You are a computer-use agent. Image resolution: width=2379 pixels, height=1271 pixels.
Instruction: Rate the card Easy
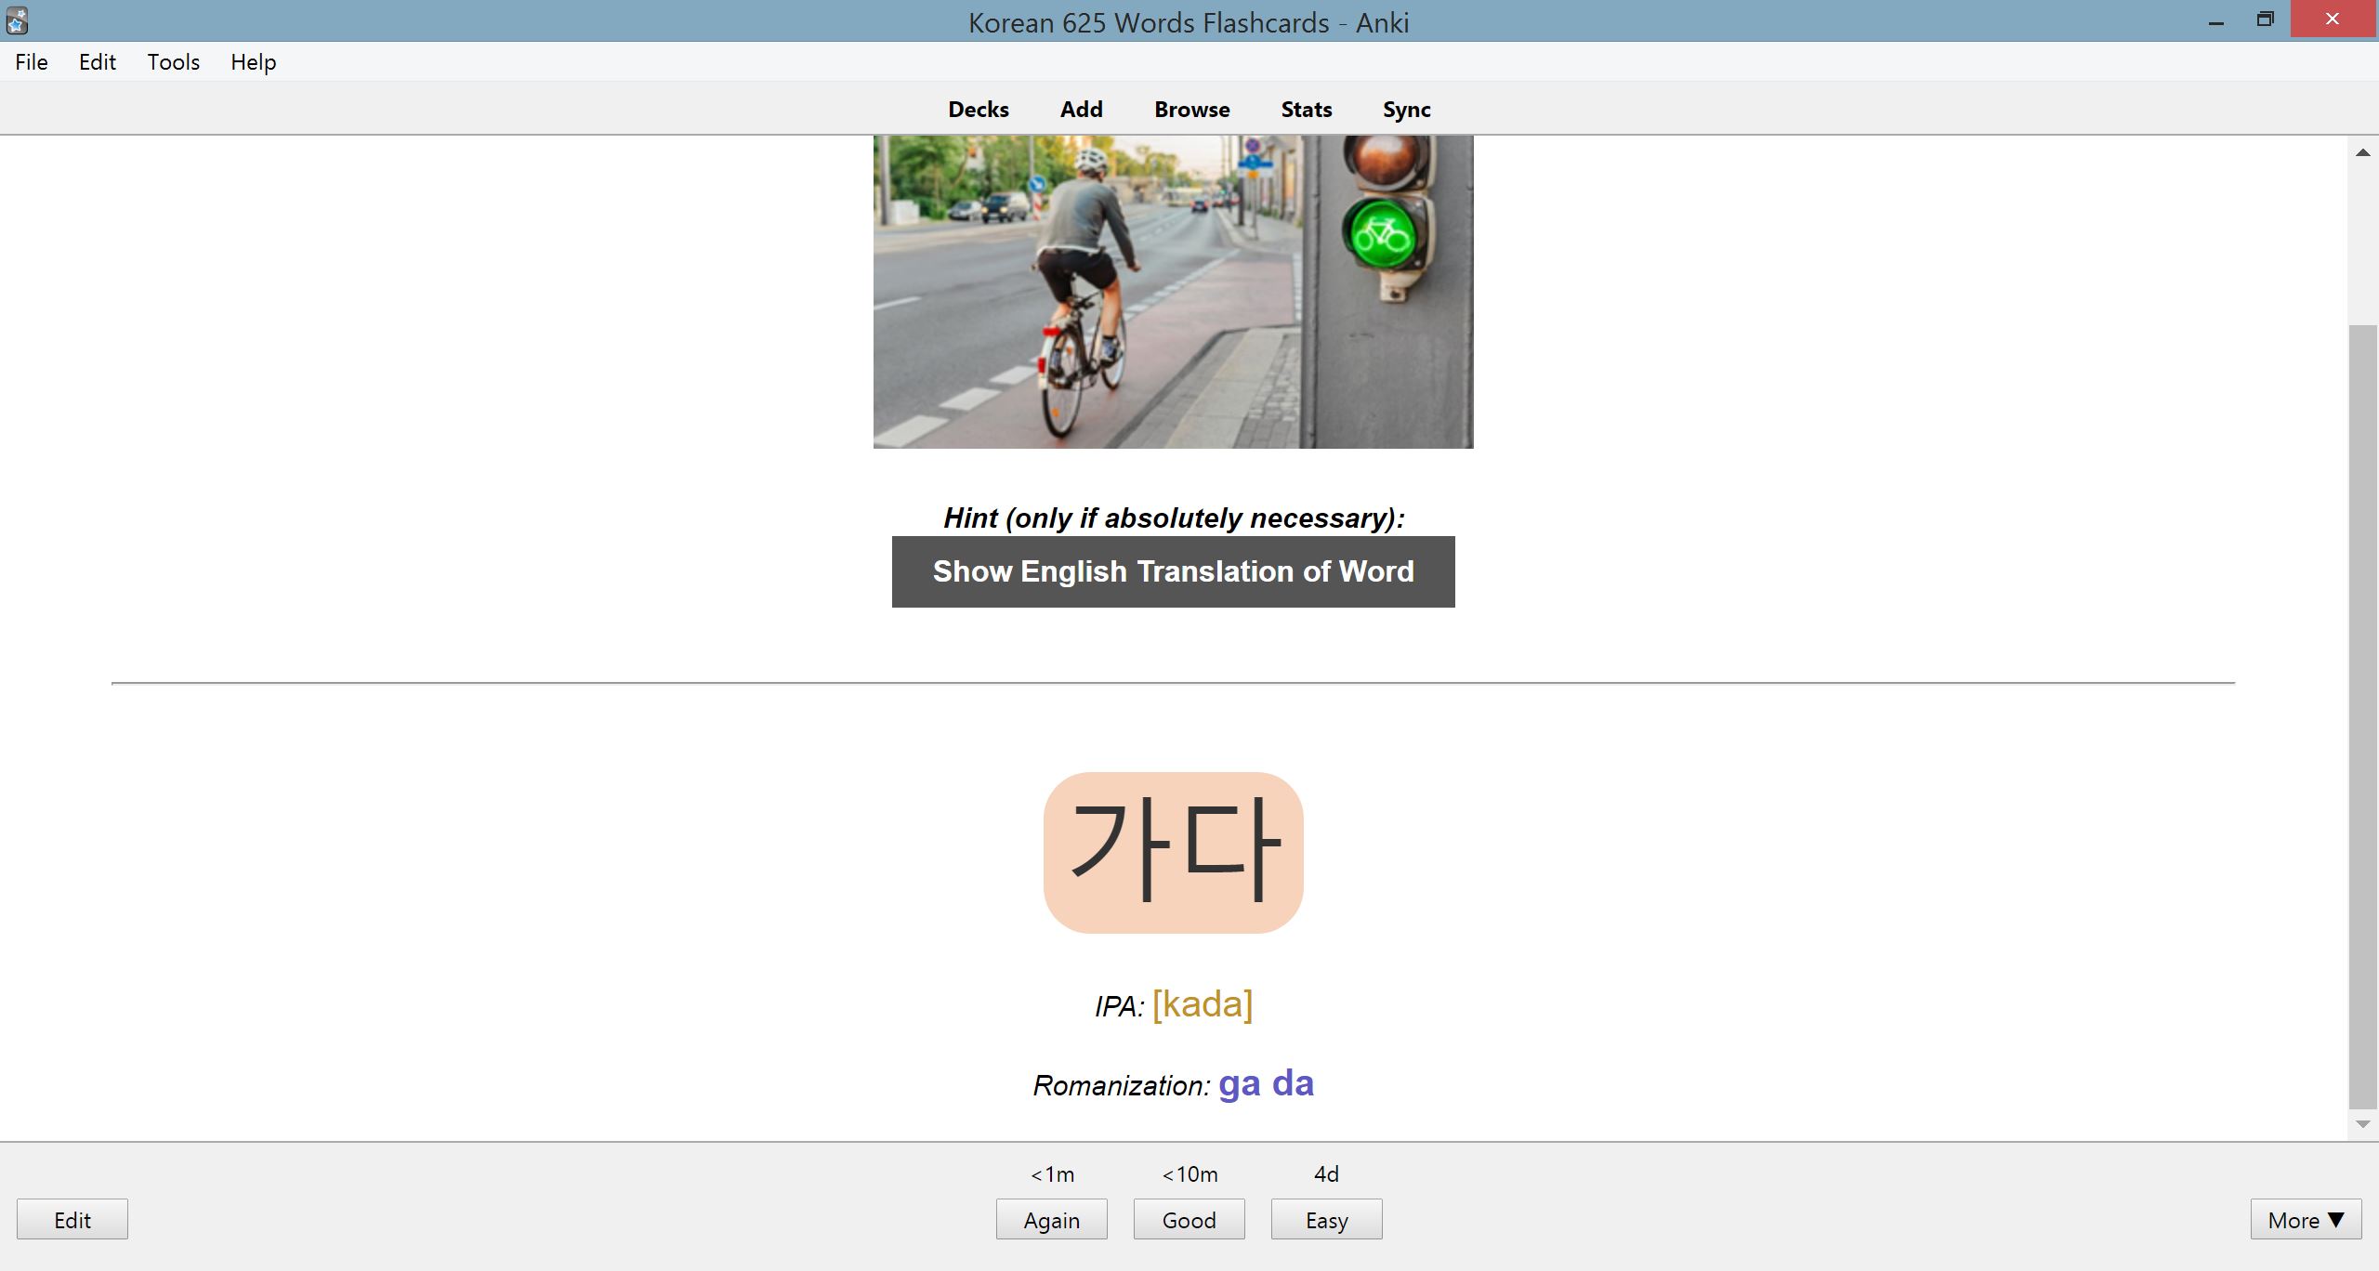click(x=1327, y=1220)
